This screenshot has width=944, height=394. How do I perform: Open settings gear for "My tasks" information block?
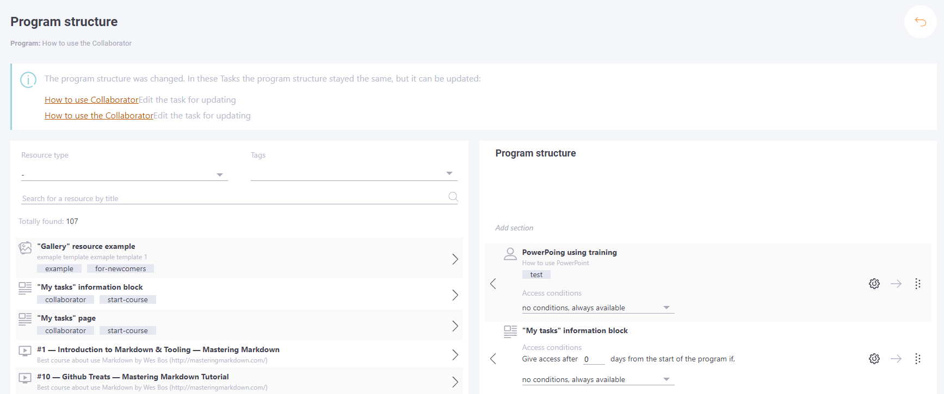pos(874,359)
